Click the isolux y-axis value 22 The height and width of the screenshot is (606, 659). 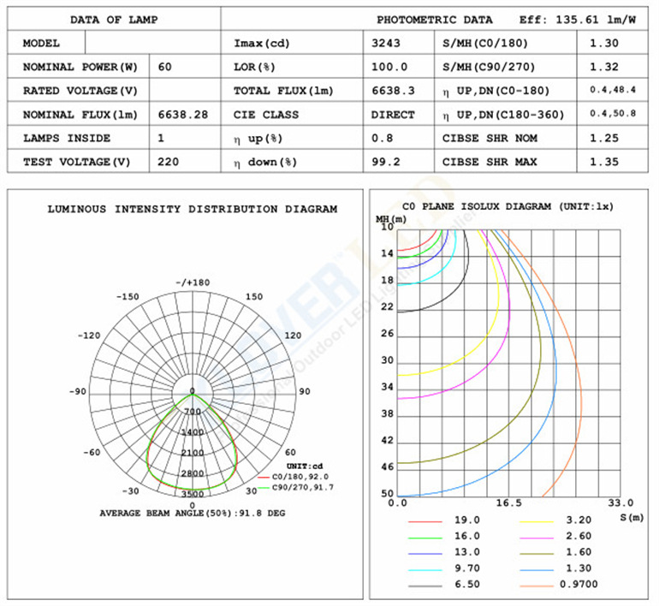pyautogui.click(x=387, y=306)
